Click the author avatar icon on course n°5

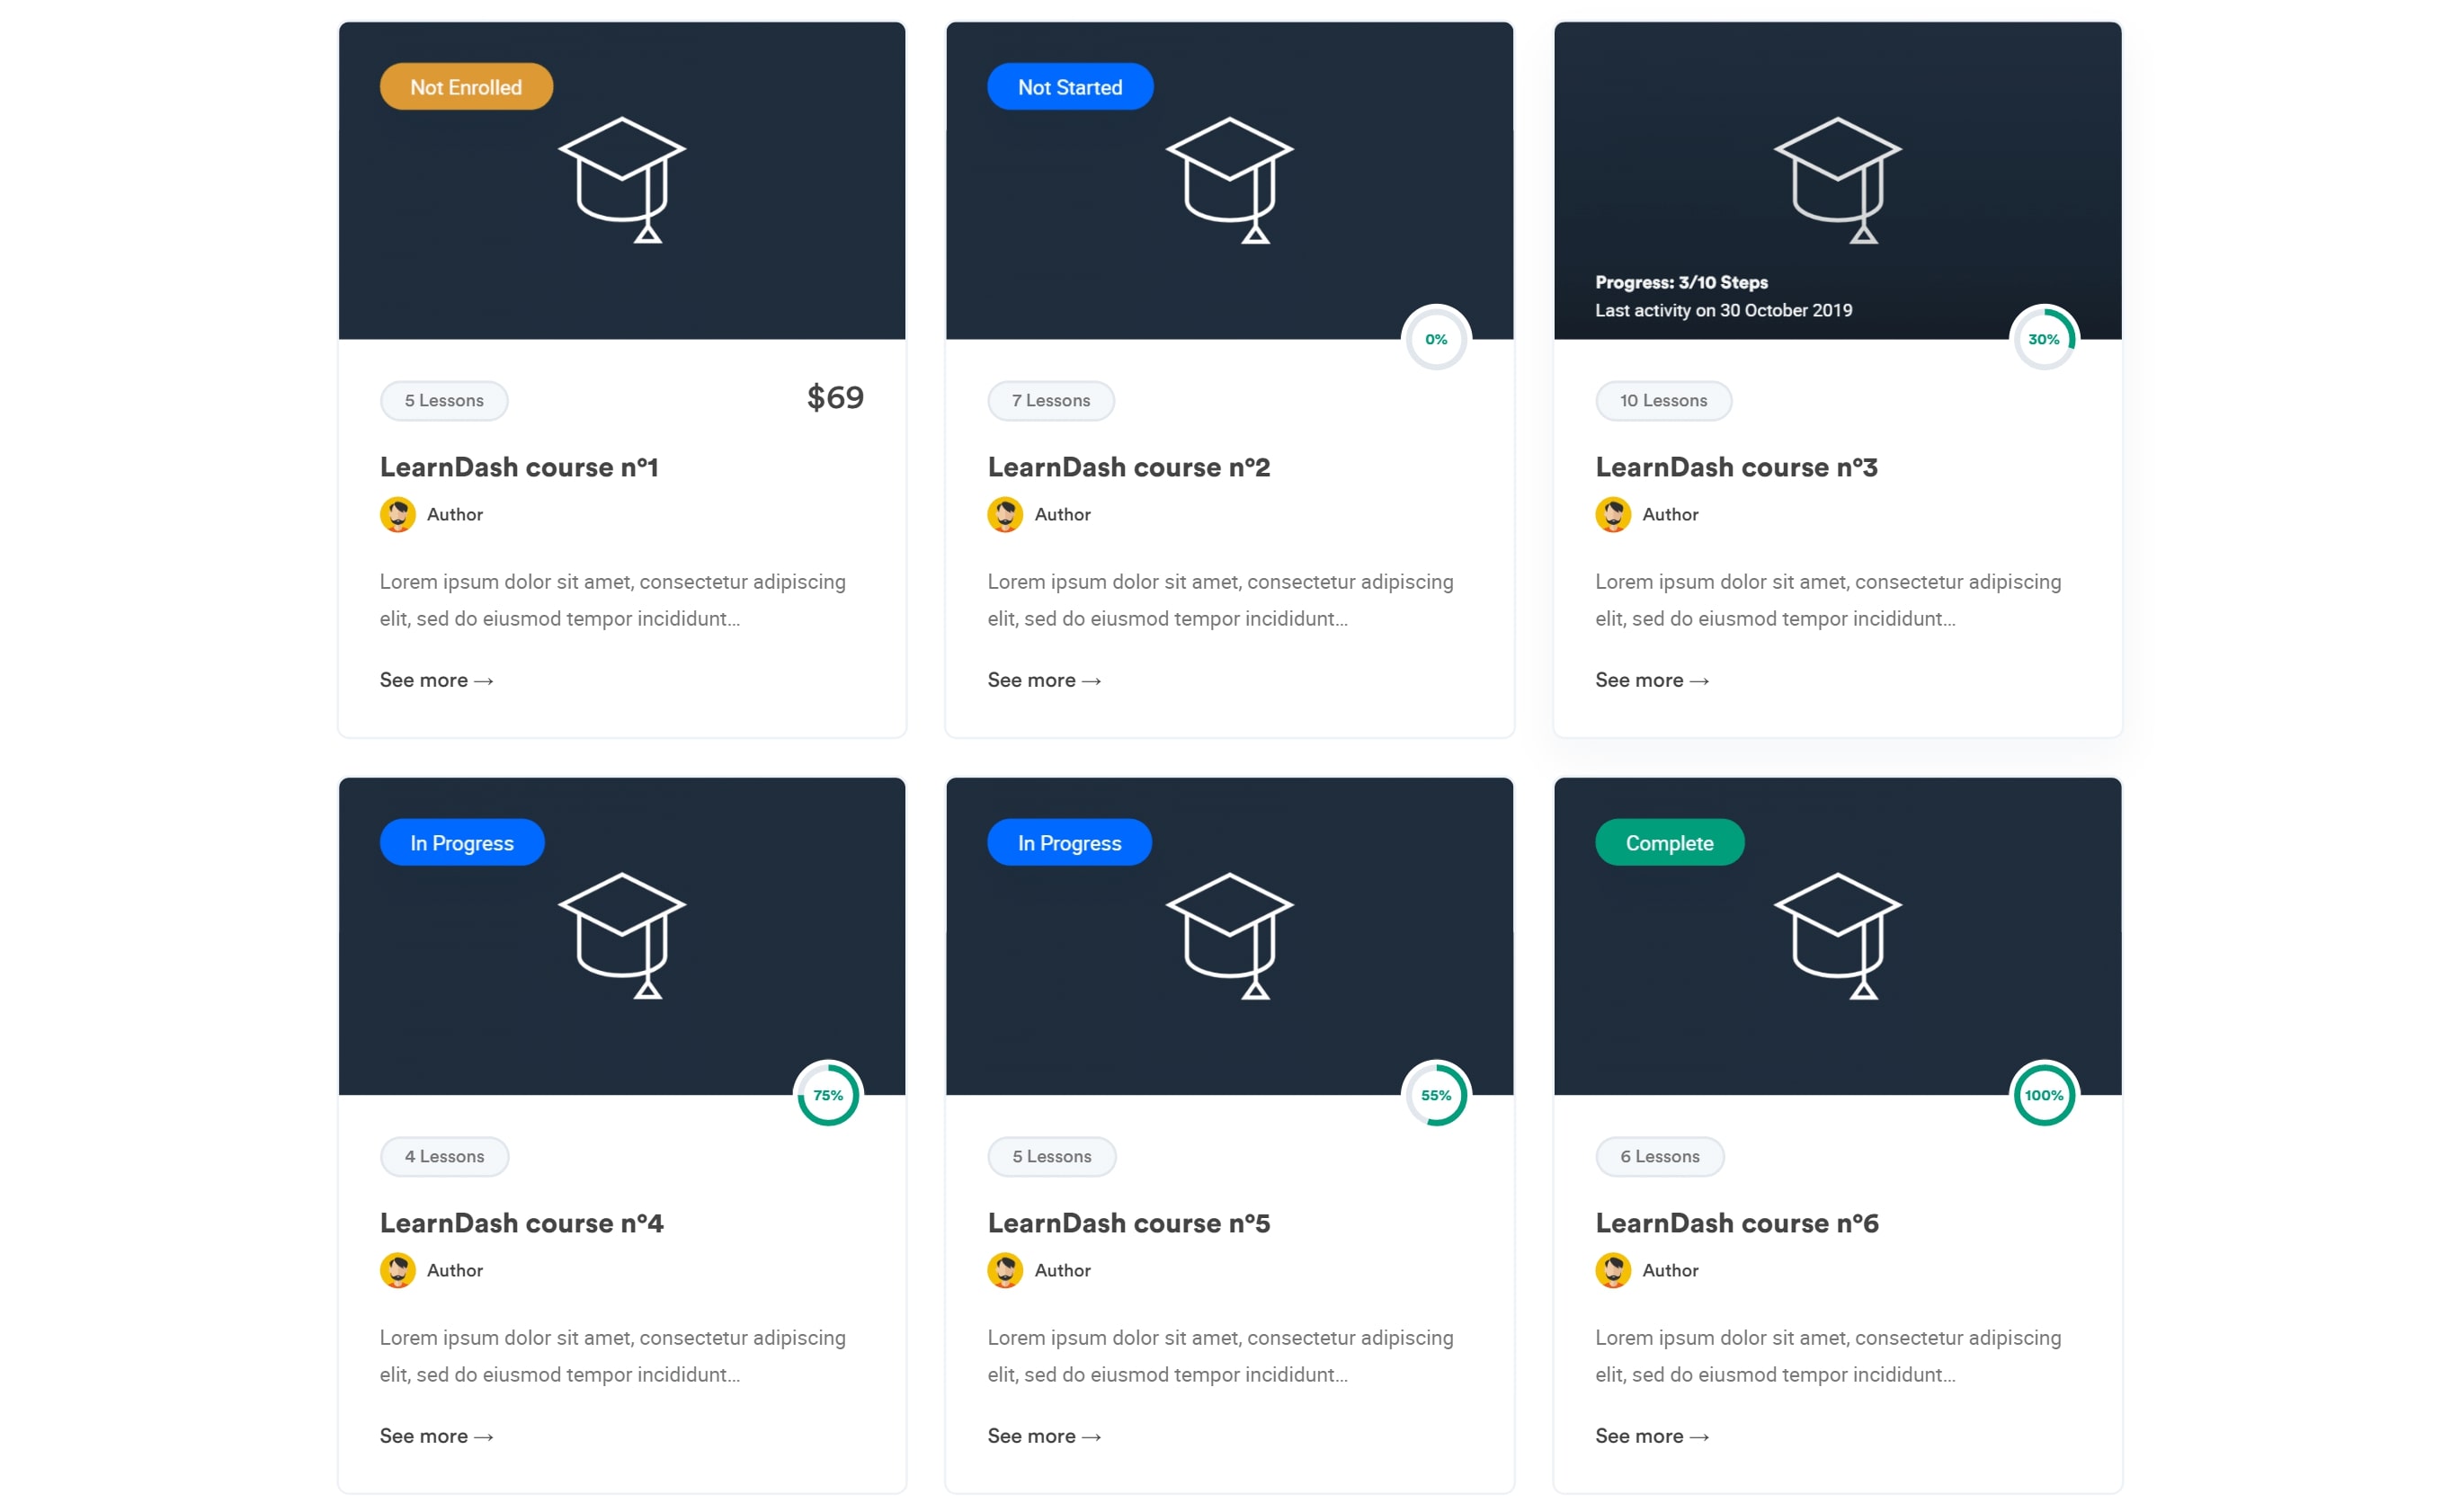[x=1005, y=1269]
